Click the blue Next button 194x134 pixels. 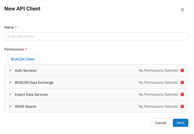(x=180, y=123)
